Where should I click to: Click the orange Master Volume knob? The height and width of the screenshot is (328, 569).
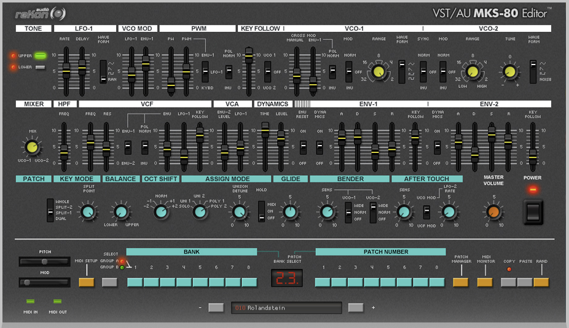494,212
